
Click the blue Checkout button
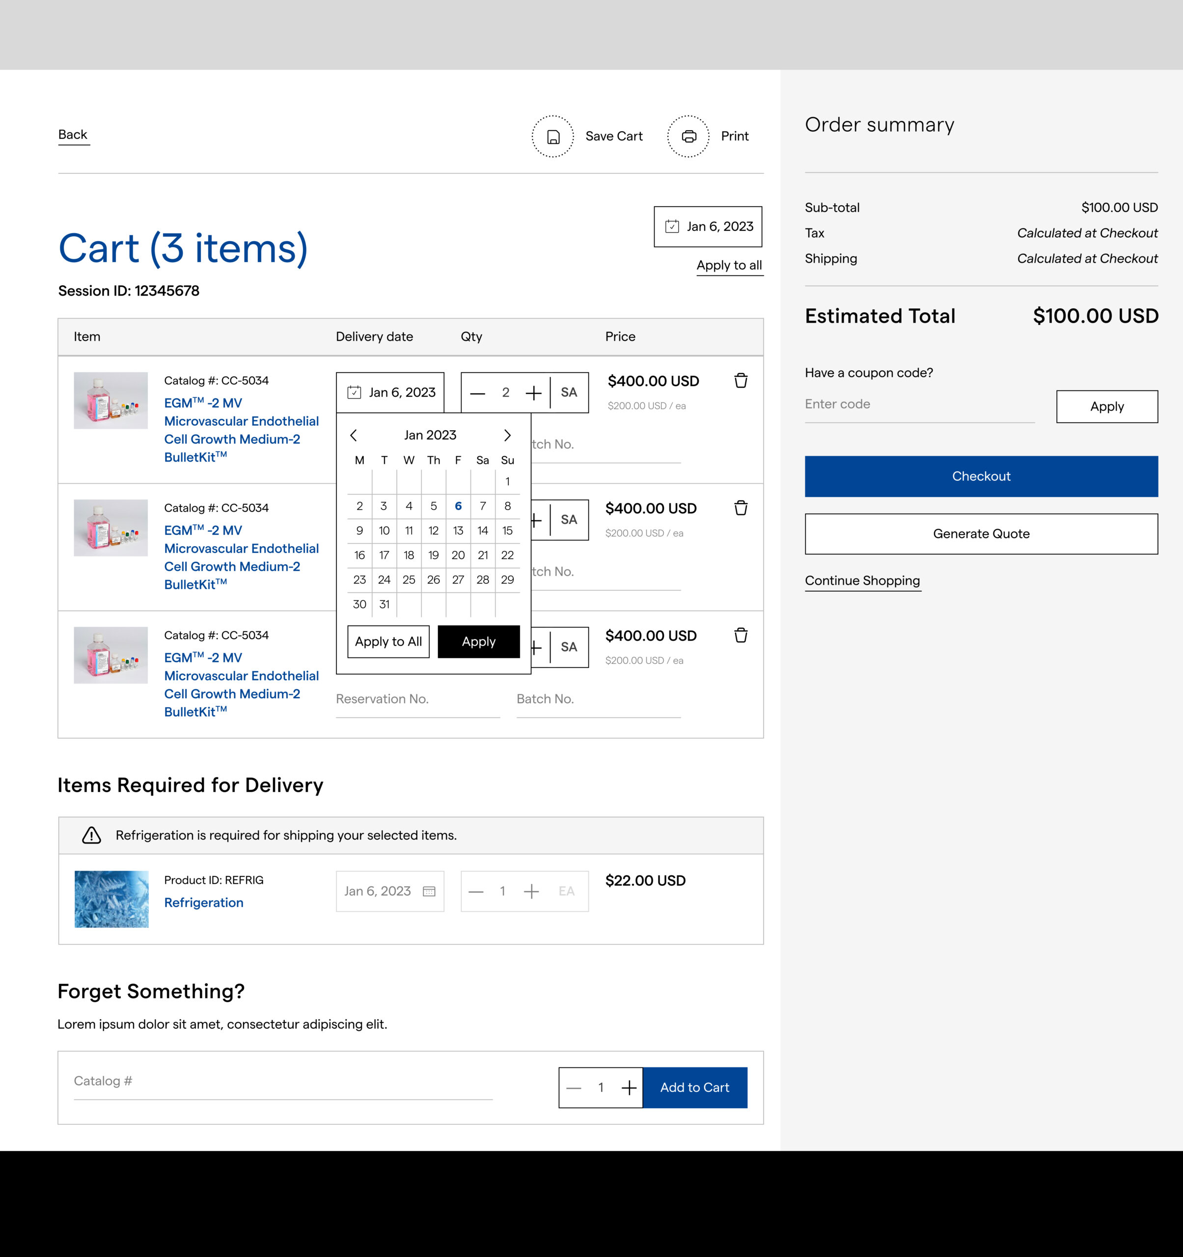[981, 476]
